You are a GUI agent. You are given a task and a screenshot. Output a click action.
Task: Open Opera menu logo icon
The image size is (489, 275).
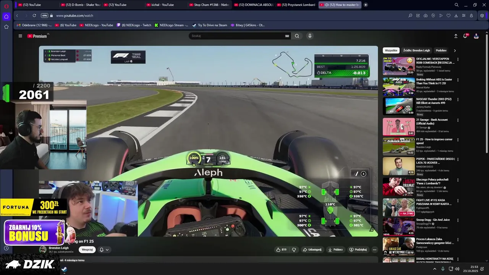click(6, 5)
